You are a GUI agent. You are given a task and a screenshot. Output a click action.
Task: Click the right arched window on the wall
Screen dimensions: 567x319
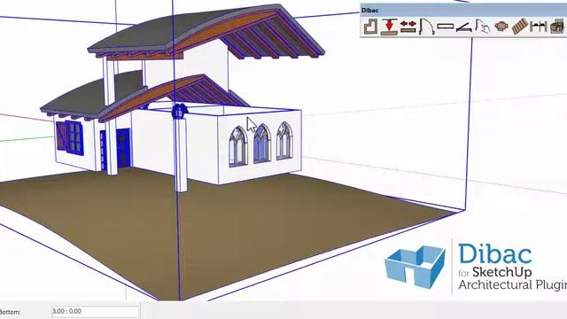[284, 141]
